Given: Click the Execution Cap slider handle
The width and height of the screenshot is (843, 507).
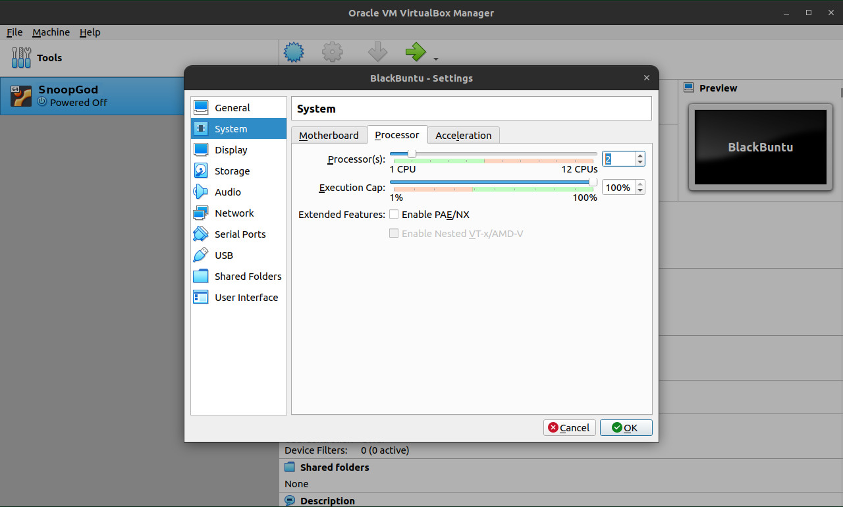Looking at the screenshot, I should click(593, 182).
